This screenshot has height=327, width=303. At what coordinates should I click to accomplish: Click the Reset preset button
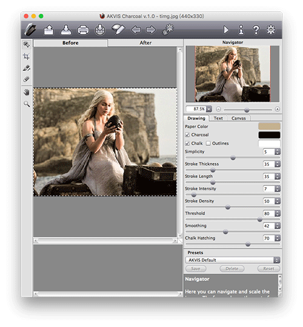tap(268, 269)
